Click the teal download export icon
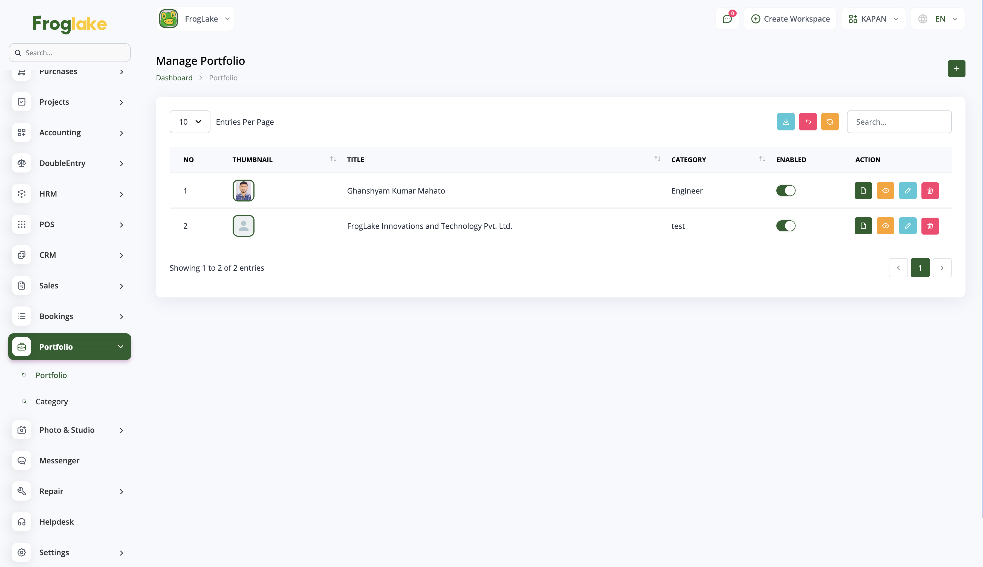The height and width of the screenshot is (567, 983). (x=785, y=122)
